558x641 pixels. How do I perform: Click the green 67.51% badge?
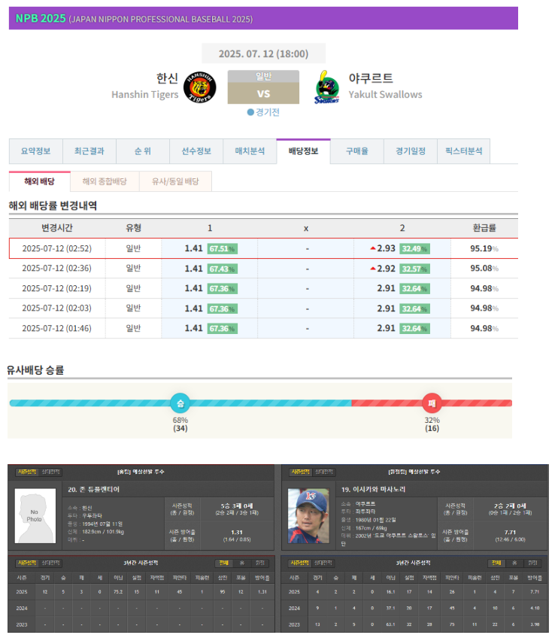[x=222, y=248]
